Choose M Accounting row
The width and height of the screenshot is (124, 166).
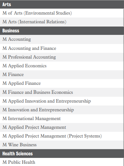(x=62, y=39)
